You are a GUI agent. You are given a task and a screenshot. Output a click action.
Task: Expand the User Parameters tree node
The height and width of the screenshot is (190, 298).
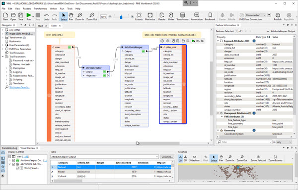(2, 45)
